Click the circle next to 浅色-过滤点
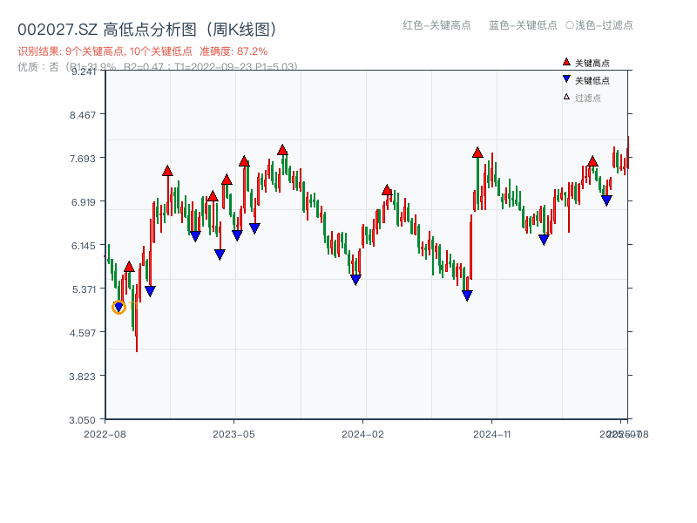Viewport: 697px width, 523px height. pyautogui.click(x=570, y=25)
